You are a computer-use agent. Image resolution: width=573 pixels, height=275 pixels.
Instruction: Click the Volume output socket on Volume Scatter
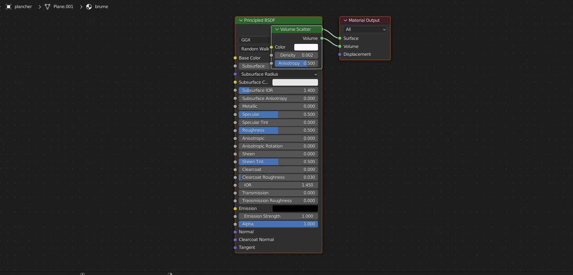click(x=322, y=38)
